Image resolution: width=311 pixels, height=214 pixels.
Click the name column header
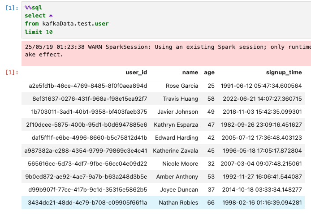point(190,73)
